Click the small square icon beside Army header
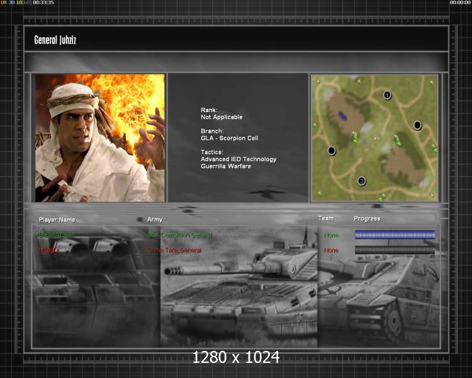The width and height of the screenshot is (472, 378). click(x=140, y=219)
